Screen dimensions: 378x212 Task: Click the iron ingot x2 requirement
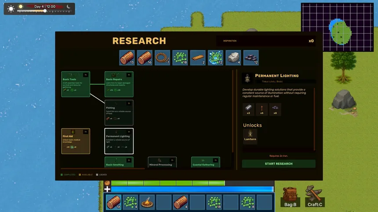coord(248,110)
